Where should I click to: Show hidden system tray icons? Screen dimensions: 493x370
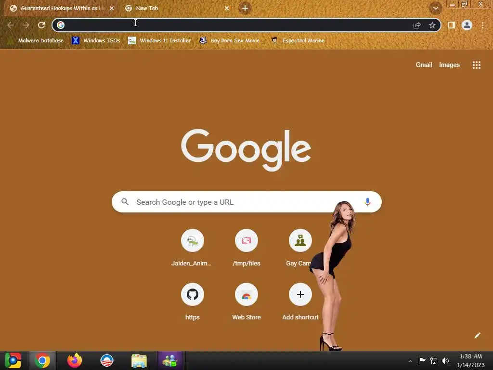coord(410,361)
